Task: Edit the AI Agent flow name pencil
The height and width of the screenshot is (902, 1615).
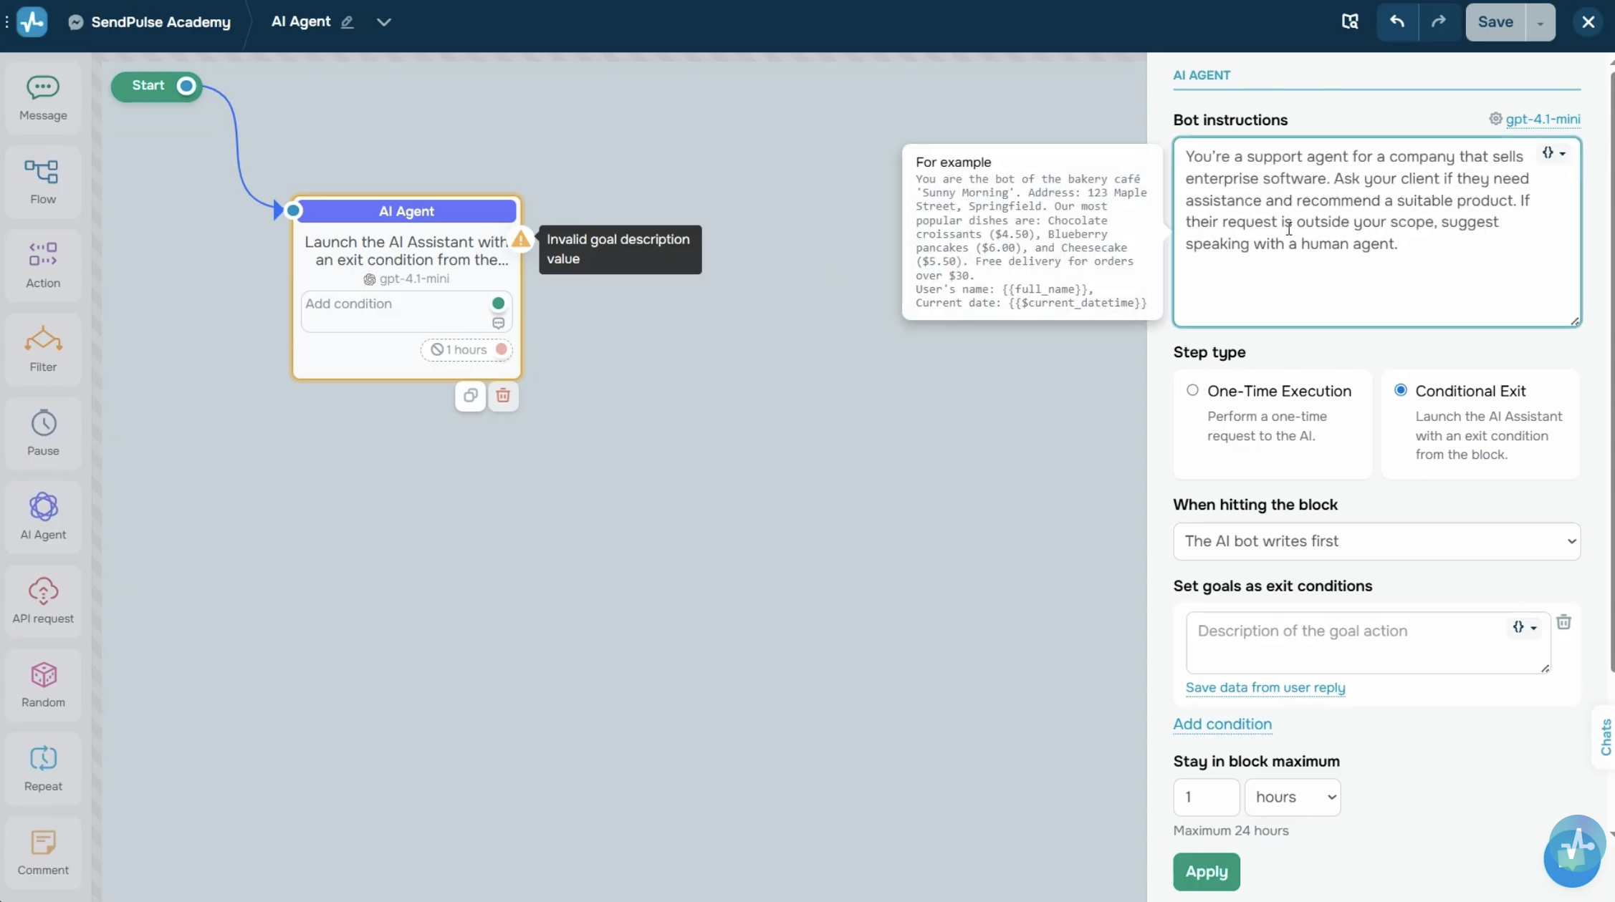Action: (348, 22)
